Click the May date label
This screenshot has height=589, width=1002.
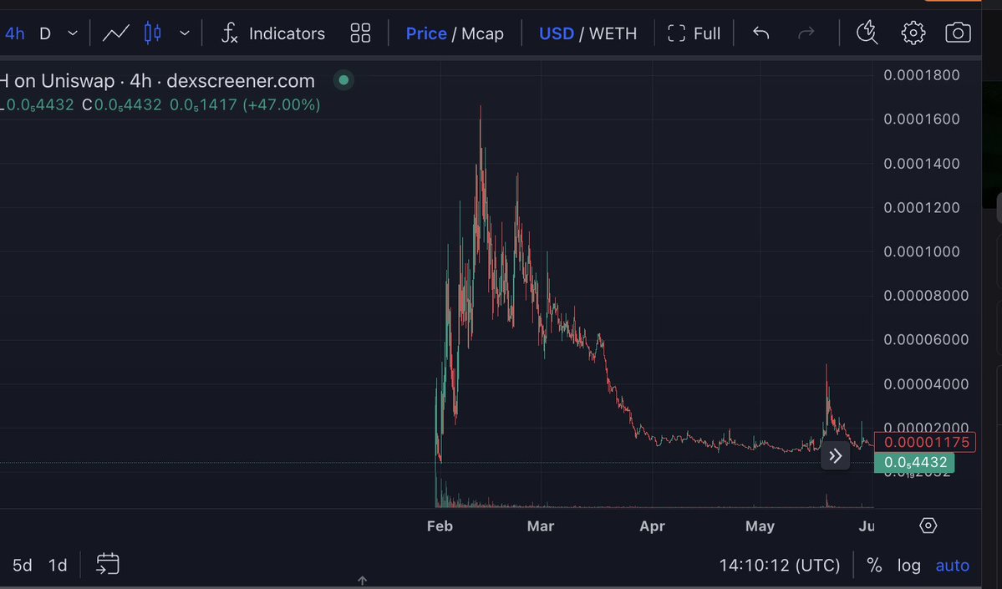point(760,526)
